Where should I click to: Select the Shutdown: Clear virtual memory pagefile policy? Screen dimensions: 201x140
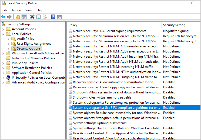coord(102,97)
